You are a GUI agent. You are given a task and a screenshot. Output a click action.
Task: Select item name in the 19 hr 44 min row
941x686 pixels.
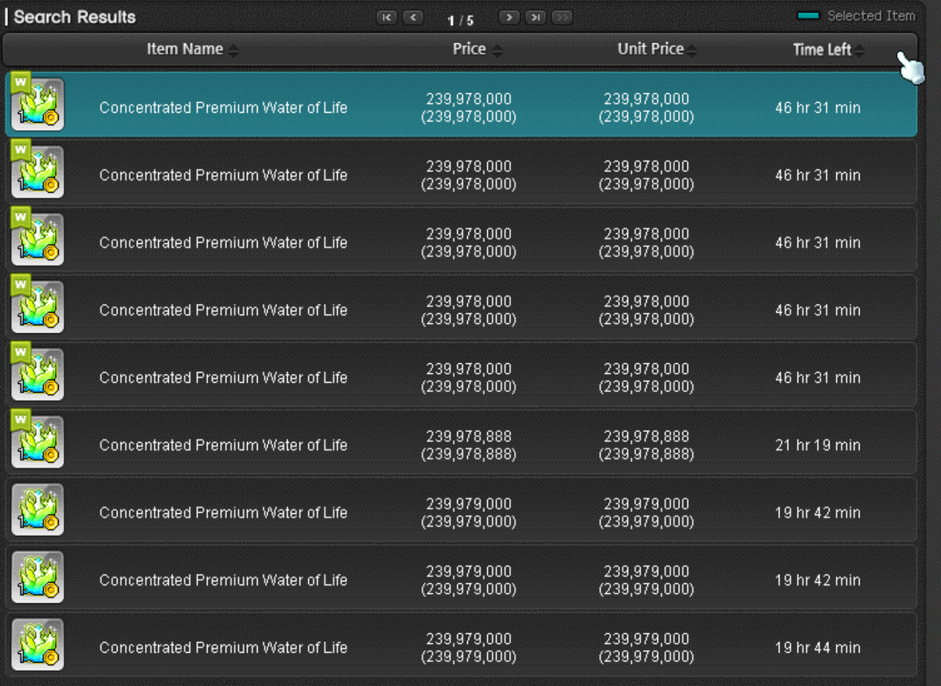pyautogui.click(x=223, y=647)
